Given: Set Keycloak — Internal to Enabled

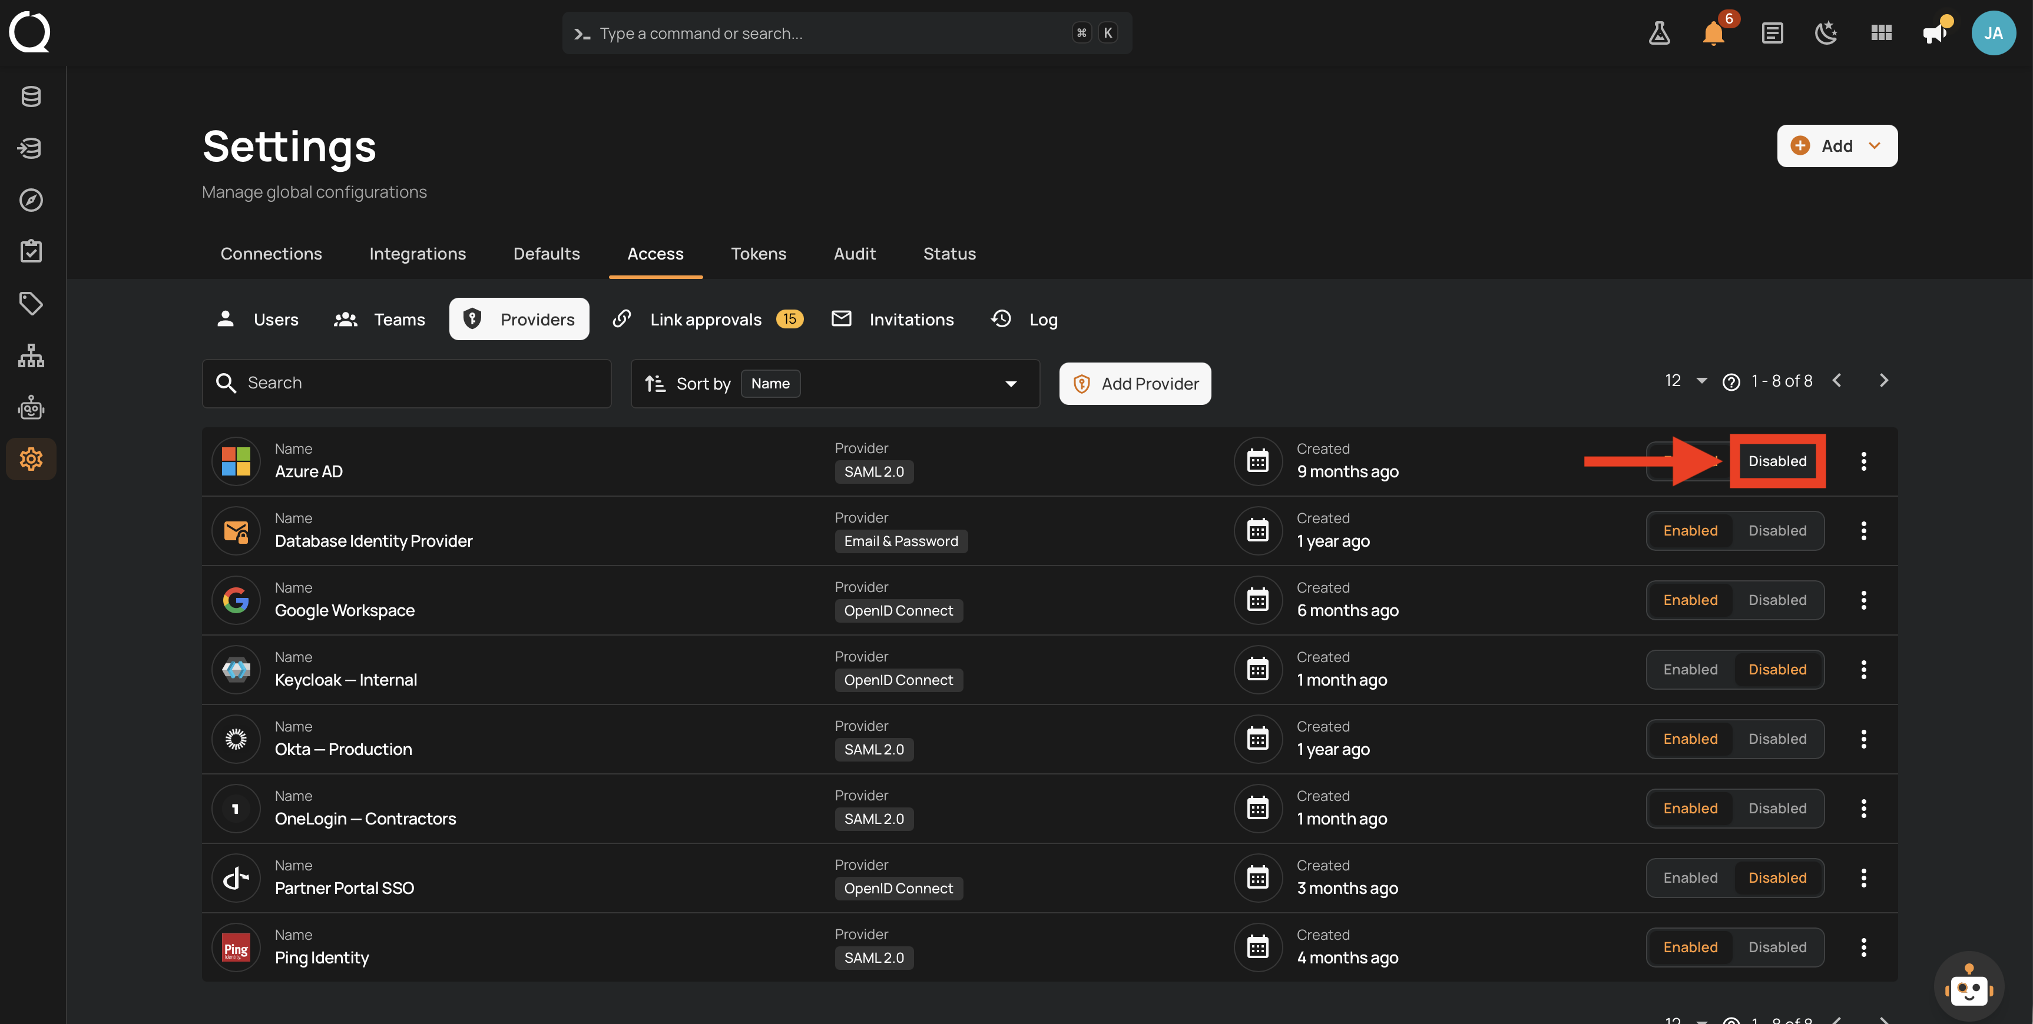Looking at the screenshot, I should tap(1690, 670).
